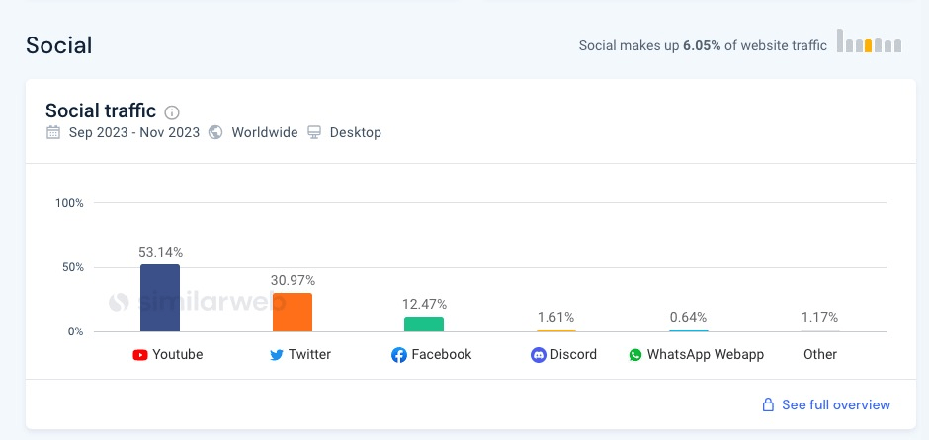Screen dimensions: 929x440
Task: Click the 53.14% Youtube value label
Action: click(160, 253)
